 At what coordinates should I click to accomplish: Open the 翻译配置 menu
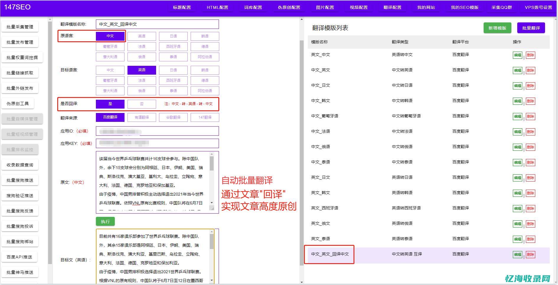(392, 7)
